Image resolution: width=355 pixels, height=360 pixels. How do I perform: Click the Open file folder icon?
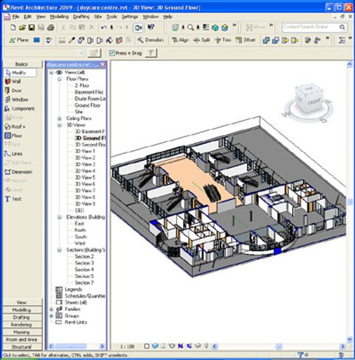pos(22,28)
